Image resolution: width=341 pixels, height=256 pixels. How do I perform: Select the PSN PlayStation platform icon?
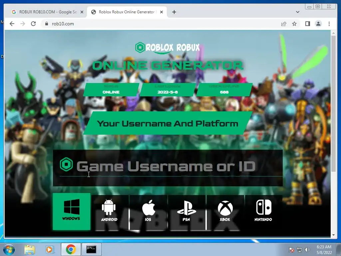click(x=186, y=210)
